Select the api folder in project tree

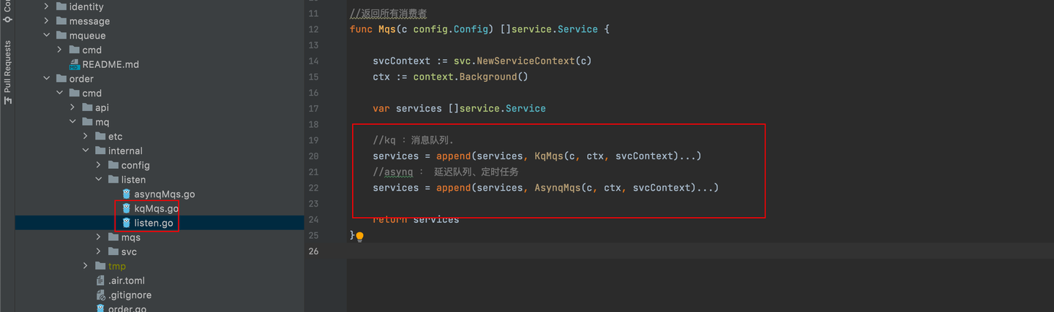coord(95,107)
